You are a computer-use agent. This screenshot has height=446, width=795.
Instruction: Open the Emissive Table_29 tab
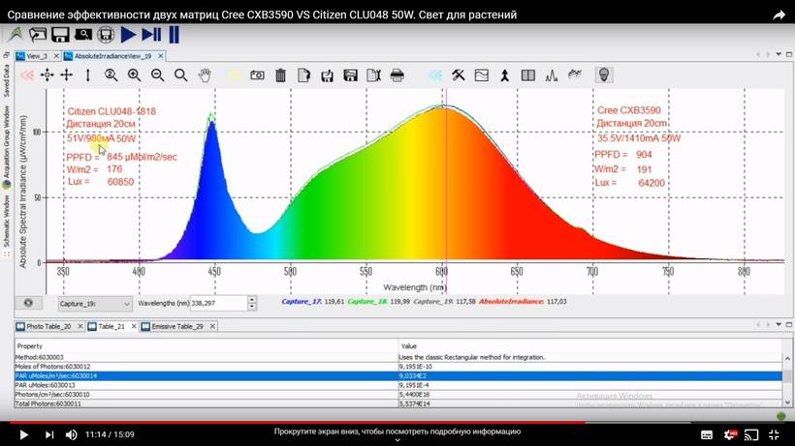tap(177, 327)
